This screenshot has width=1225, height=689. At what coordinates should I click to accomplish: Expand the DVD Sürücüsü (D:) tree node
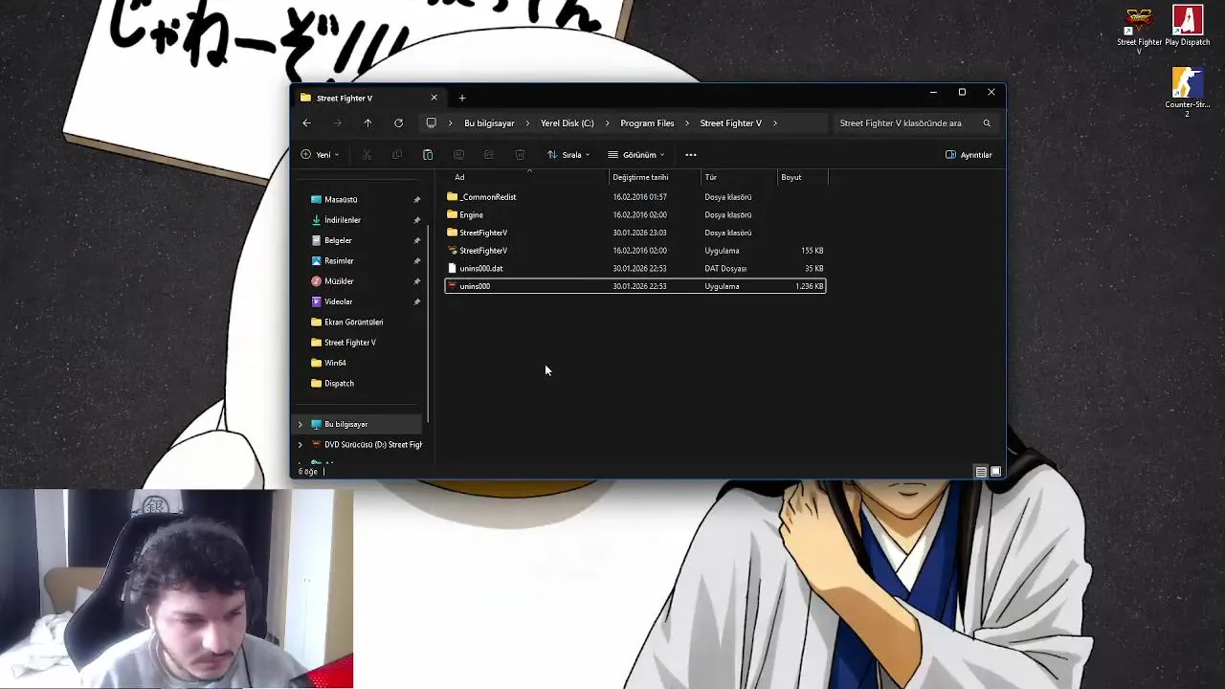click(300, 445)
